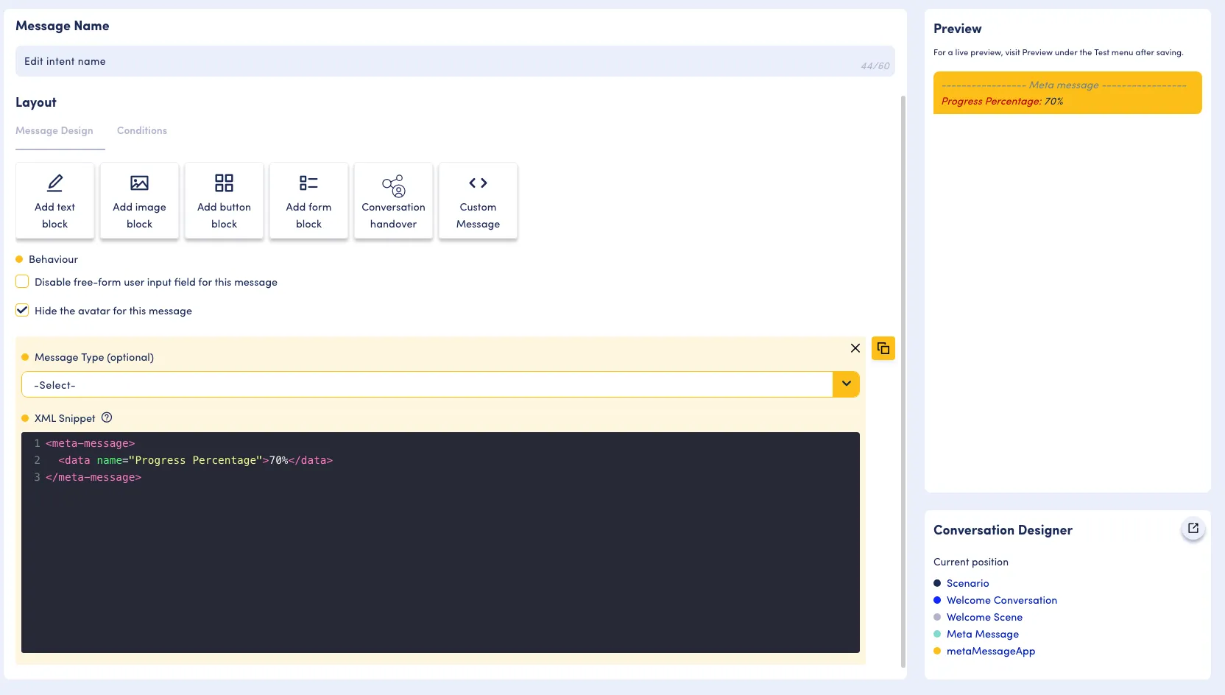Click the 'Add image block' label
Image resolution: width=1225 pixels, height=695 pixels.
pos(139,216)
